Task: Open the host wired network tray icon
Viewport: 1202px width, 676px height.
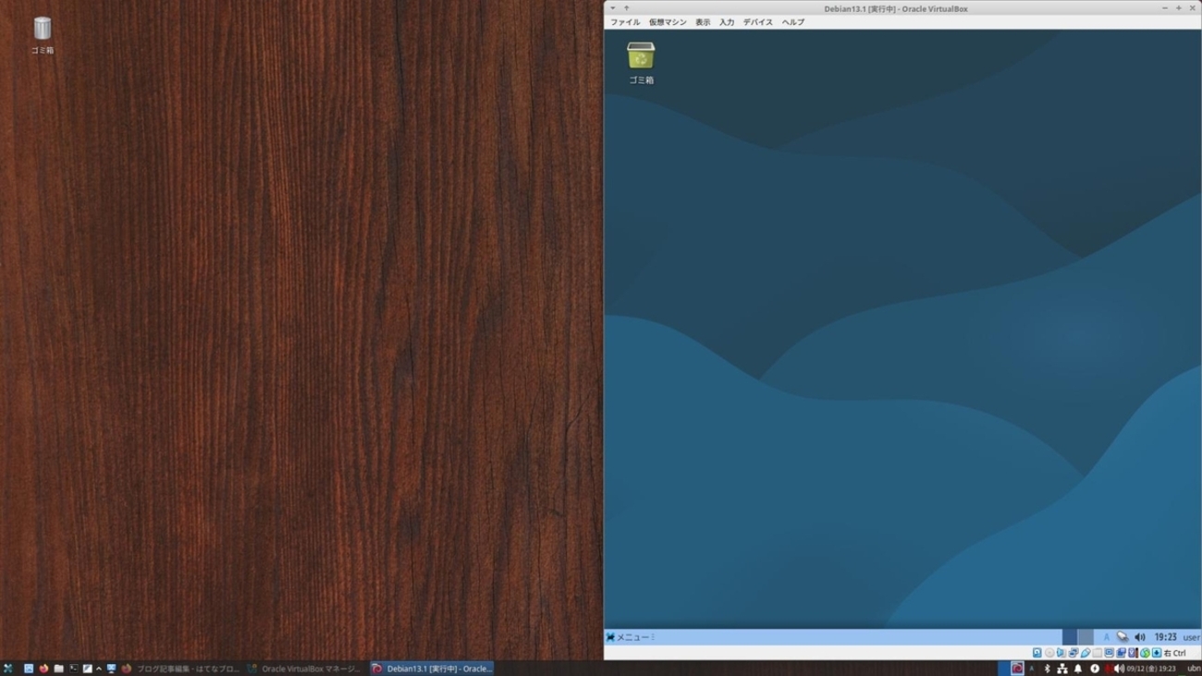Action: coord(1061,669)
